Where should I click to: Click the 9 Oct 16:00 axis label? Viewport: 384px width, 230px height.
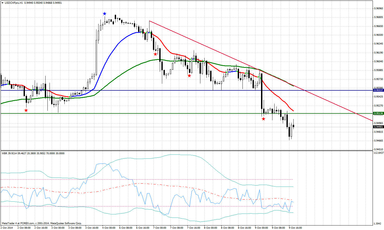tap(295, 228)
